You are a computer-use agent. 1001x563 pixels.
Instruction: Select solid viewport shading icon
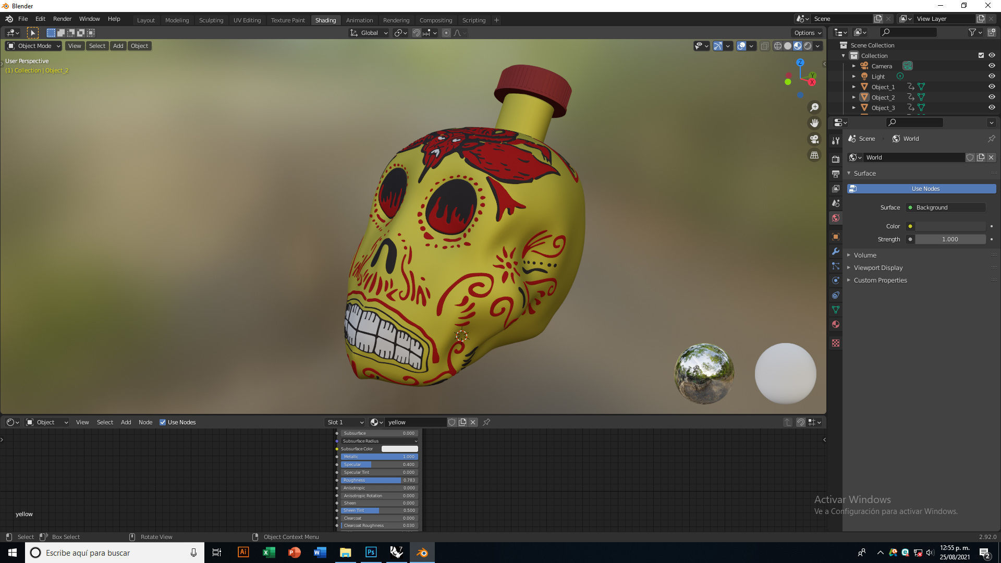788,46
